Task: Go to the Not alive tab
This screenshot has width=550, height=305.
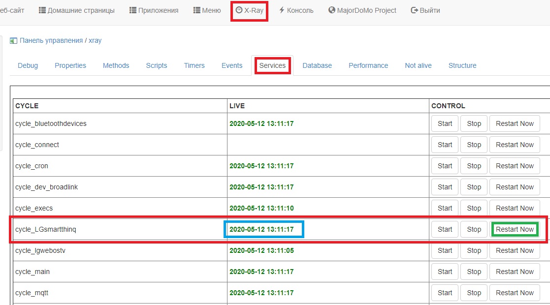Action: coord(418,65)
